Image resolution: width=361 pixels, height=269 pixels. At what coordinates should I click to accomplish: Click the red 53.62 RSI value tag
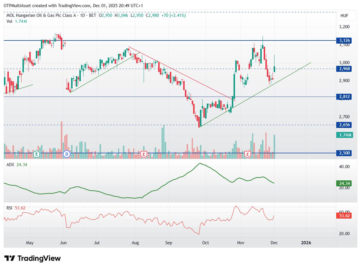(344, 215)
